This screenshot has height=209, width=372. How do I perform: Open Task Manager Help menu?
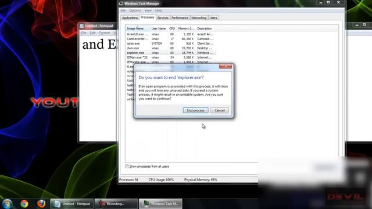click(159, 10)
